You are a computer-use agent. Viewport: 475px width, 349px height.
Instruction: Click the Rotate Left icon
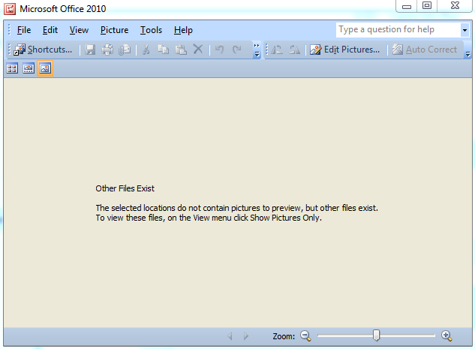pyautogui.click(x=277, y=50)
